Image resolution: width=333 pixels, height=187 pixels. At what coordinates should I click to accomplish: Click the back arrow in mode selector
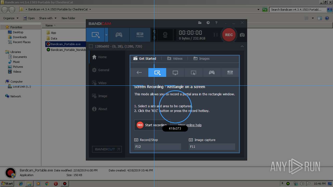click(x=139, y=73)
